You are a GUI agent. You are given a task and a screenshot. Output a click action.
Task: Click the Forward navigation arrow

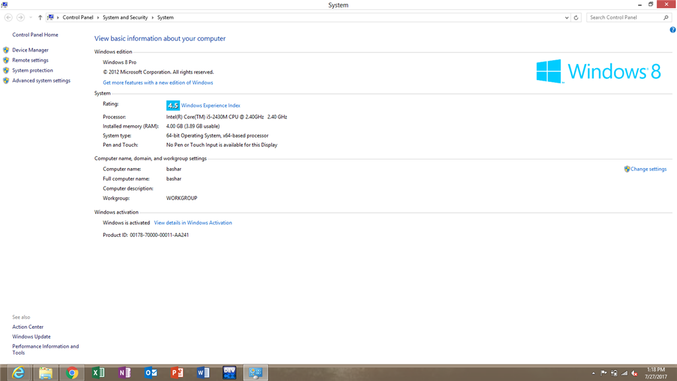(x=20, y=17)
